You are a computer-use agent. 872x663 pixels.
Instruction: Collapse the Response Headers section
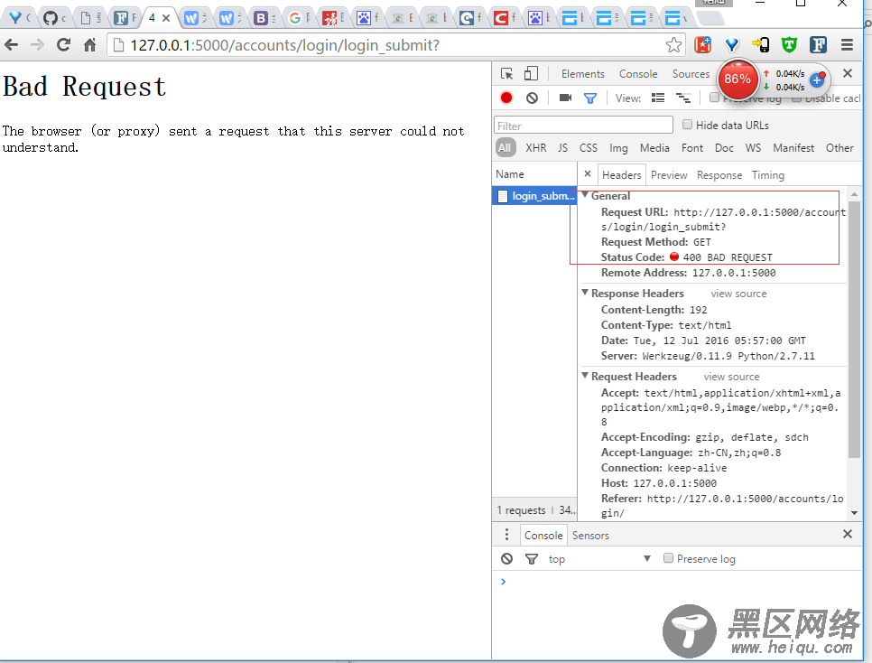click(585, 293)
